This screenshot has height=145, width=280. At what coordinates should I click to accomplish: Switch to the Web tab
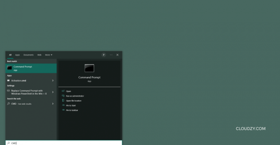39,55
